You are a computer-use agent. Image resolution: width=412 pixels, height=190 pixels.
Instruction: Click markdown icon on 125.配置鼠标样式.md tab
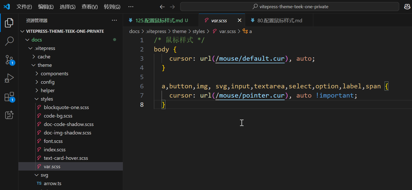(x=130, y=20)
